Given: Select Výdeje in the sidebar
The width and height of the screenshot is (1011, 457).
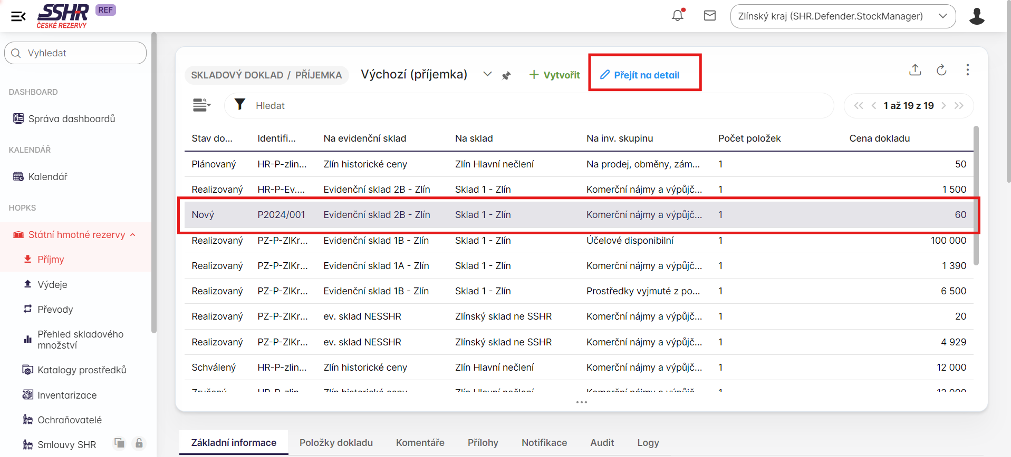Looking at the screenshot, I should click(52, 285).
